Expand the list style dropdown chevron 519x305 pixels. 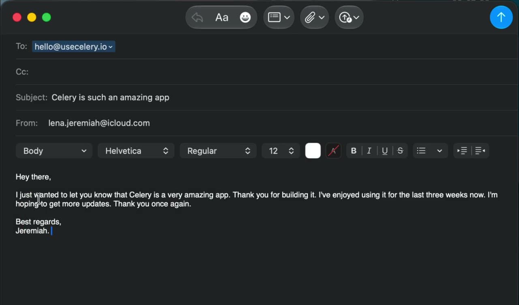click(x=440, y=151)
